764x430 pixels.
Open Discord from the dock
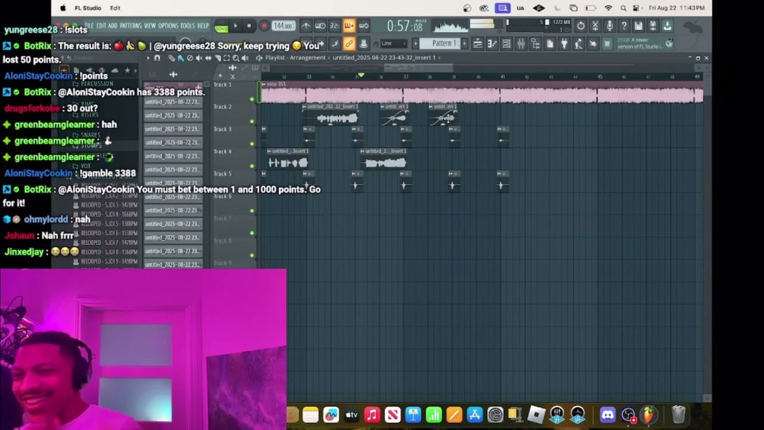pyautogui.click(x=608, y=414)
